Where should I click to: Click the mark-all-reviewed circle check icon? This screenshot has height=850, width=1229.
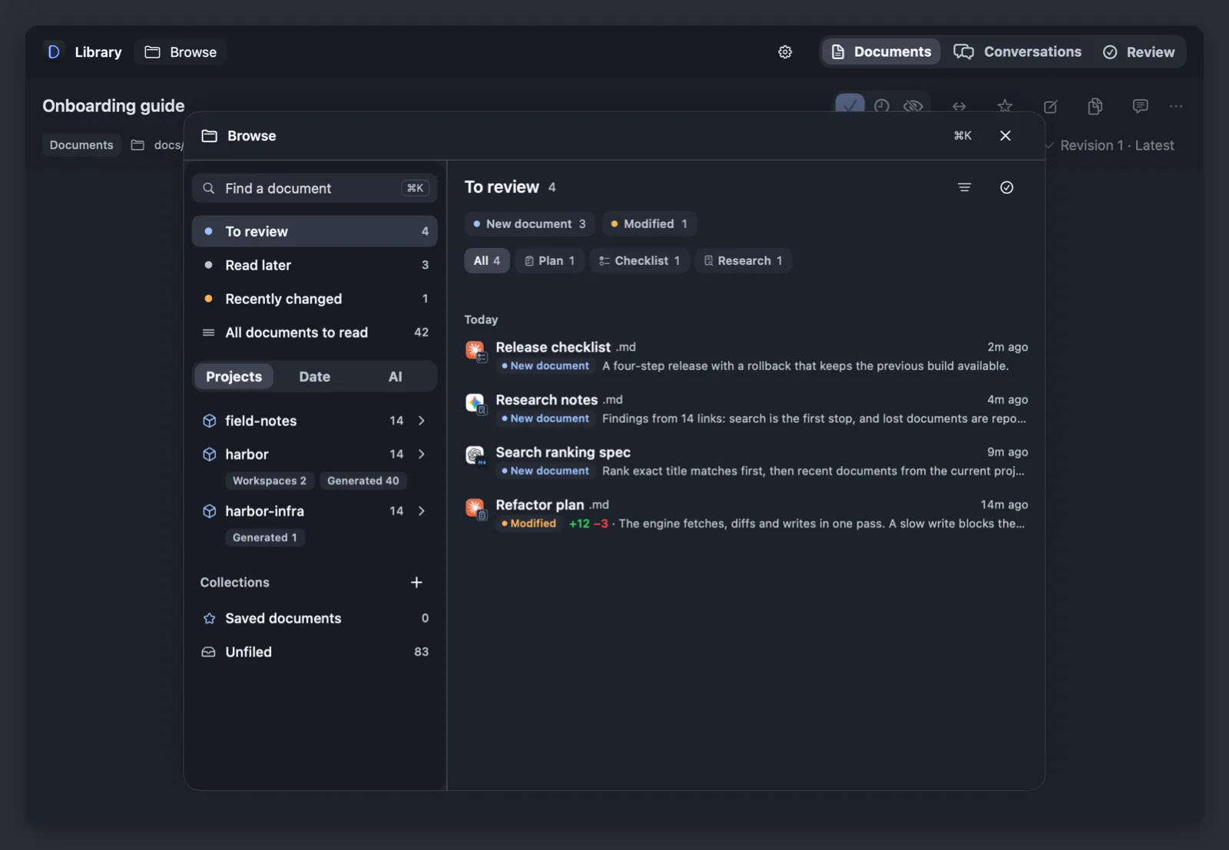(x=1007, y=187)
